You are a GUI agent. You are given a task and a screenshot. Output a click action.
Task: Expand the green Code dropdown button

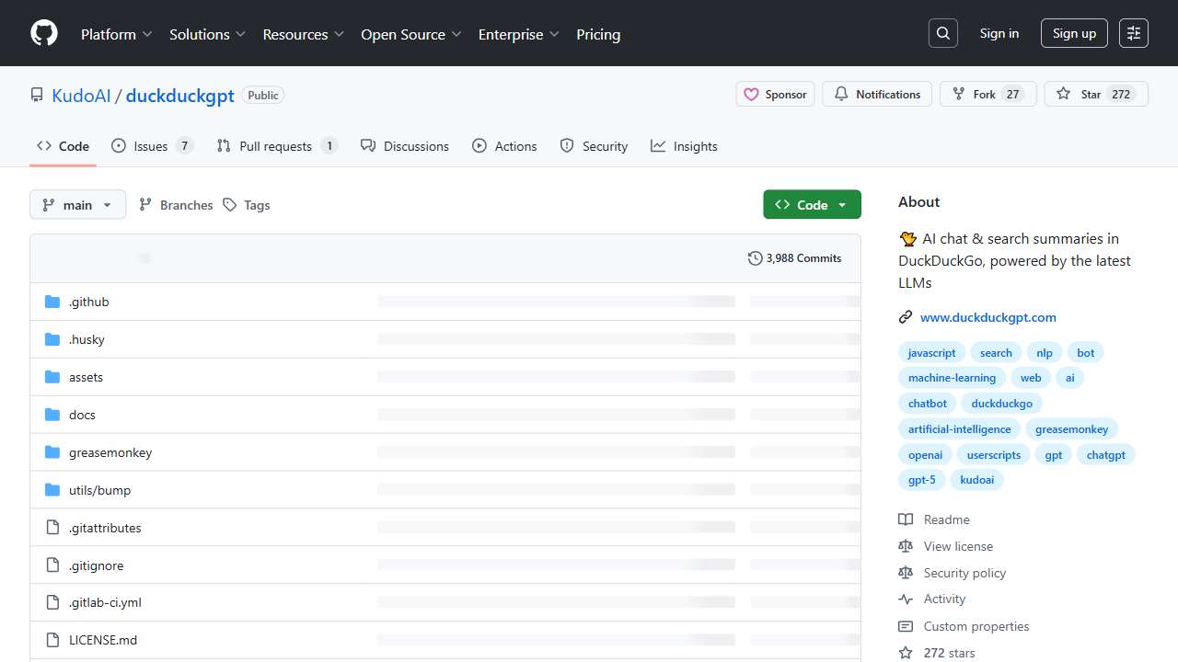[812, 205]
